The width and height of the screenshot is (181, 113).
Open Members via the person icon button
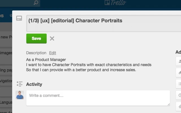tap(179, 61)
